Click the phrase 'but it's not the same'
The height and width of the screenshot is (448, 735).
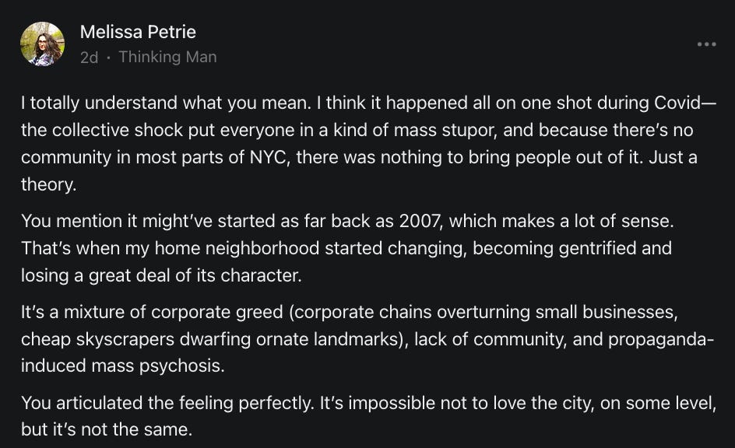pyautogui.click(x=106, y=429)
